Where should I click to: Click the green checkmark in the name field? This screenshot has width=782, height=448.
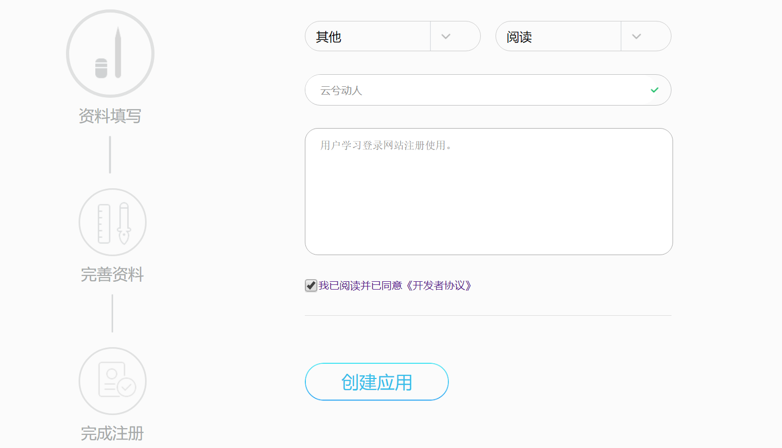654,90
